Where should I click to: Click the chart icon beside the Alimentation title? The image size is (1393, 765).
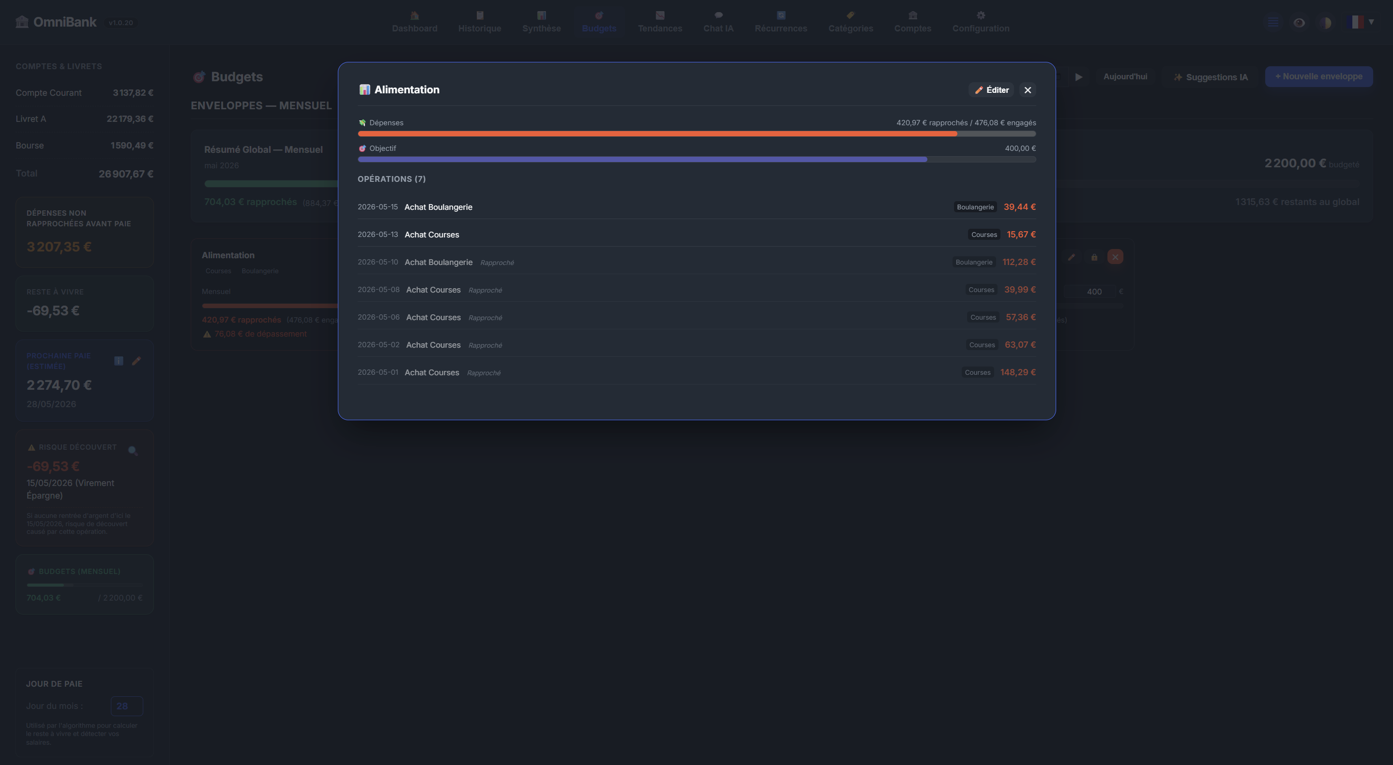(x=364, y=89)
